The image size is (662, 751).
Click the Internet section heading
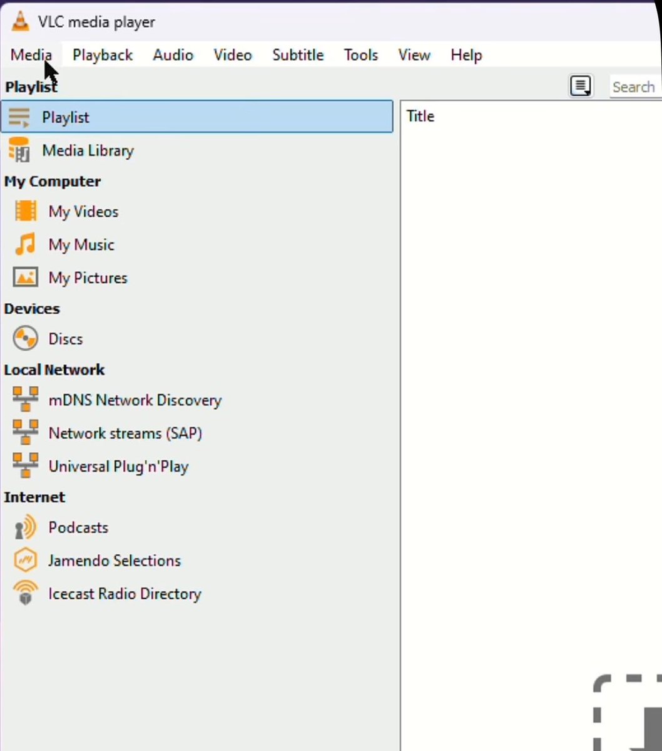[x=34, y=497]
